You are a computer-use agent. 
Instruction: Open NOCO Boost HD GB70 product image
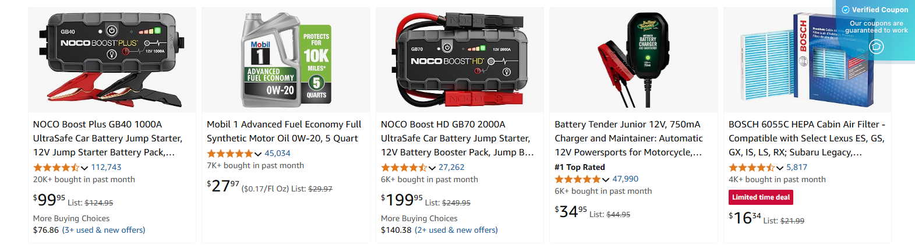click(460, 59)
